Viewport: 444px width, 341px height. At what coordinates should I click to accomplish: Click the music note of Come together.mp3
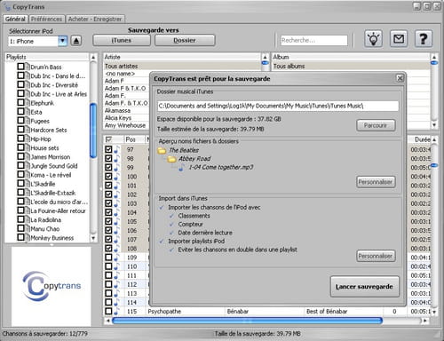coord(181,168)
